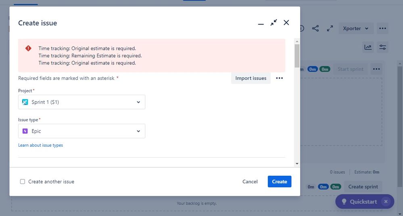Screen dimensions: 403x216
Task: Click the dialog vertical scrollbar thumb
Action: click(x=297, y=56)
